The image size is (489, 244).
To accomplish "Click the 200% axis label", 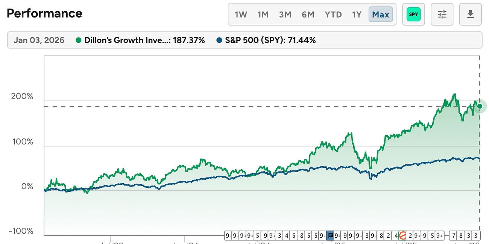I will [22, 96].
